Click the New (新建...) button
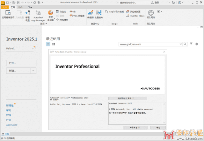 (x=18, y=71)
